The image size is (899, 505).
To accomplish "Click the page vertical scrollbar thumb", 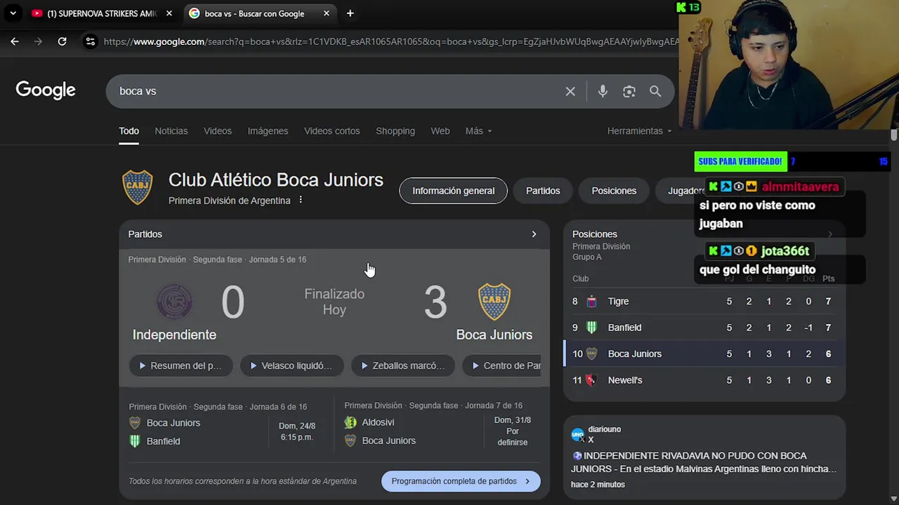I will click(893, 135).
